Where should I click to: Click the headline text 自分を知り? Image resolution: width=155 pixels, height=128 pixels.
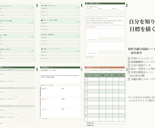(x=142, y=22)
